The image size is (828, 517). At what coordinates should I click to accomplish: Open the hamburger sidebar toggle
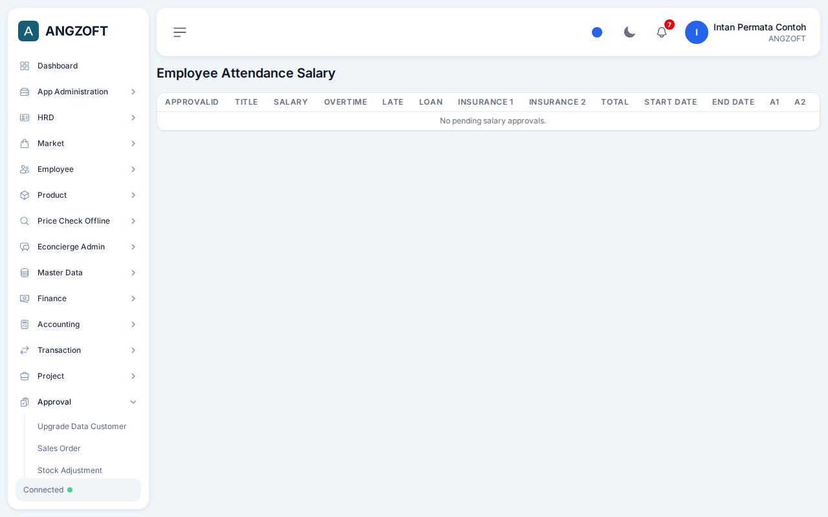pyautogui.click(x=180, y=32)
